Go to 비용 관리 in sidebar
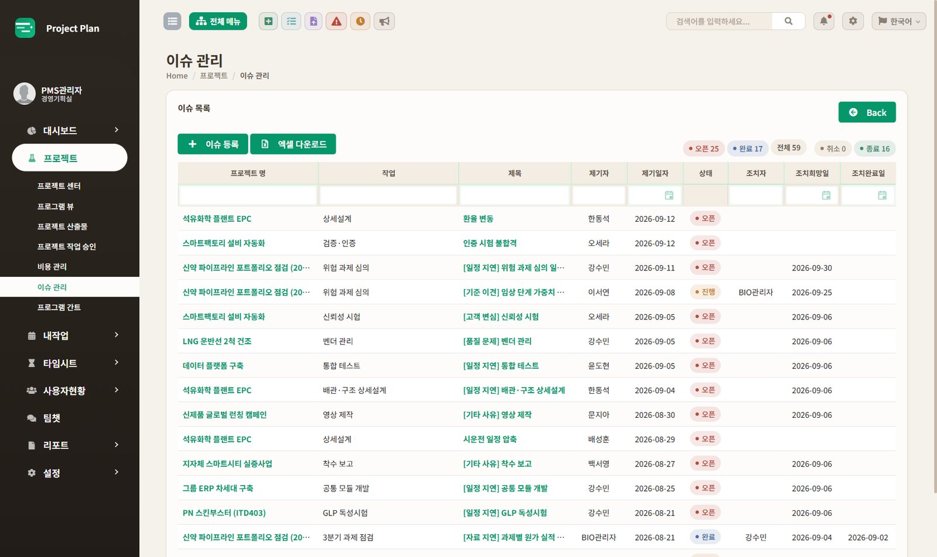Viewport: 937px width, 557px height. point(52,267)
